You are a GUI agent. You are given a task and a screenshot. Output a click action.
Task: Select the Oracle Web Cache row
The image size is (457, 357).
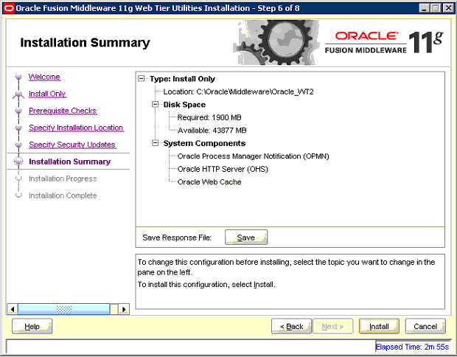209,182
